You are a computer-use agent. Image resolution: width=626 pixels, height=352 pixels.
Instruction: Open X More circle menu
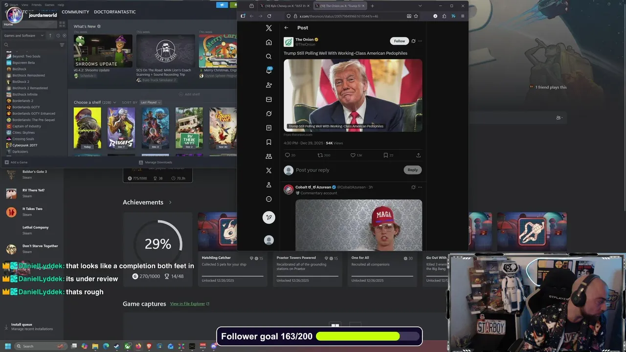[x=268, y=199]
